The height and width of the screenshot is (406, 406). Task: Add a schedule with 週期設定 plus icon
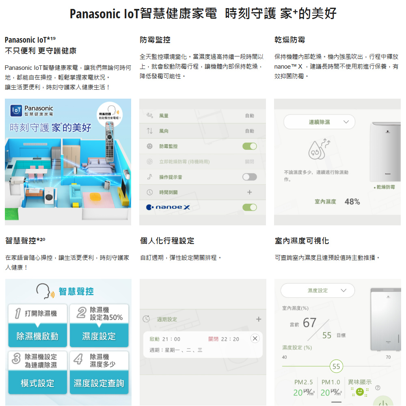point(258,319)
